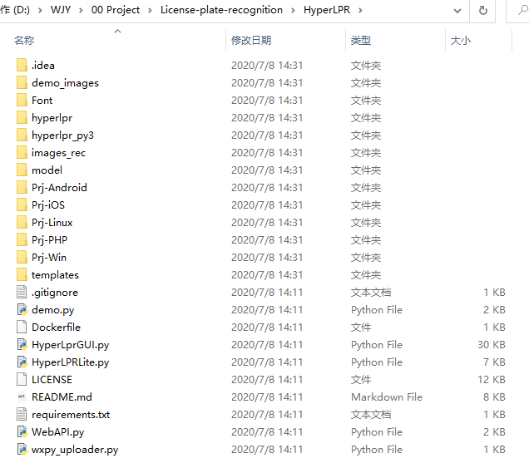The width and height of the screenshot is (529, 463).
Task: Select the file name LICENSE
Action: tap(52, 379)
